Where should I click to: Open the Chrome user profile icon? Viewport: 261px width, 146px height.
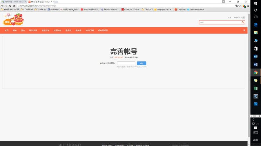[x=224, y=1]
